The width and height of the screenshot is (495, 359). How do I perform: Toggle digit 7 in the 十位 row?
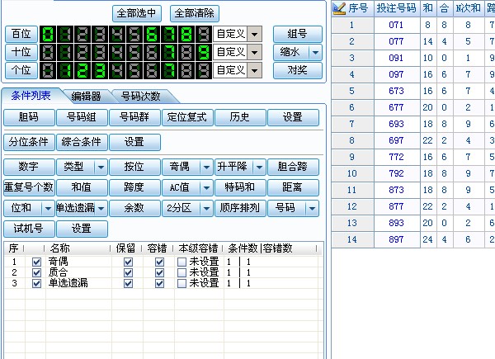coord(169,53)
